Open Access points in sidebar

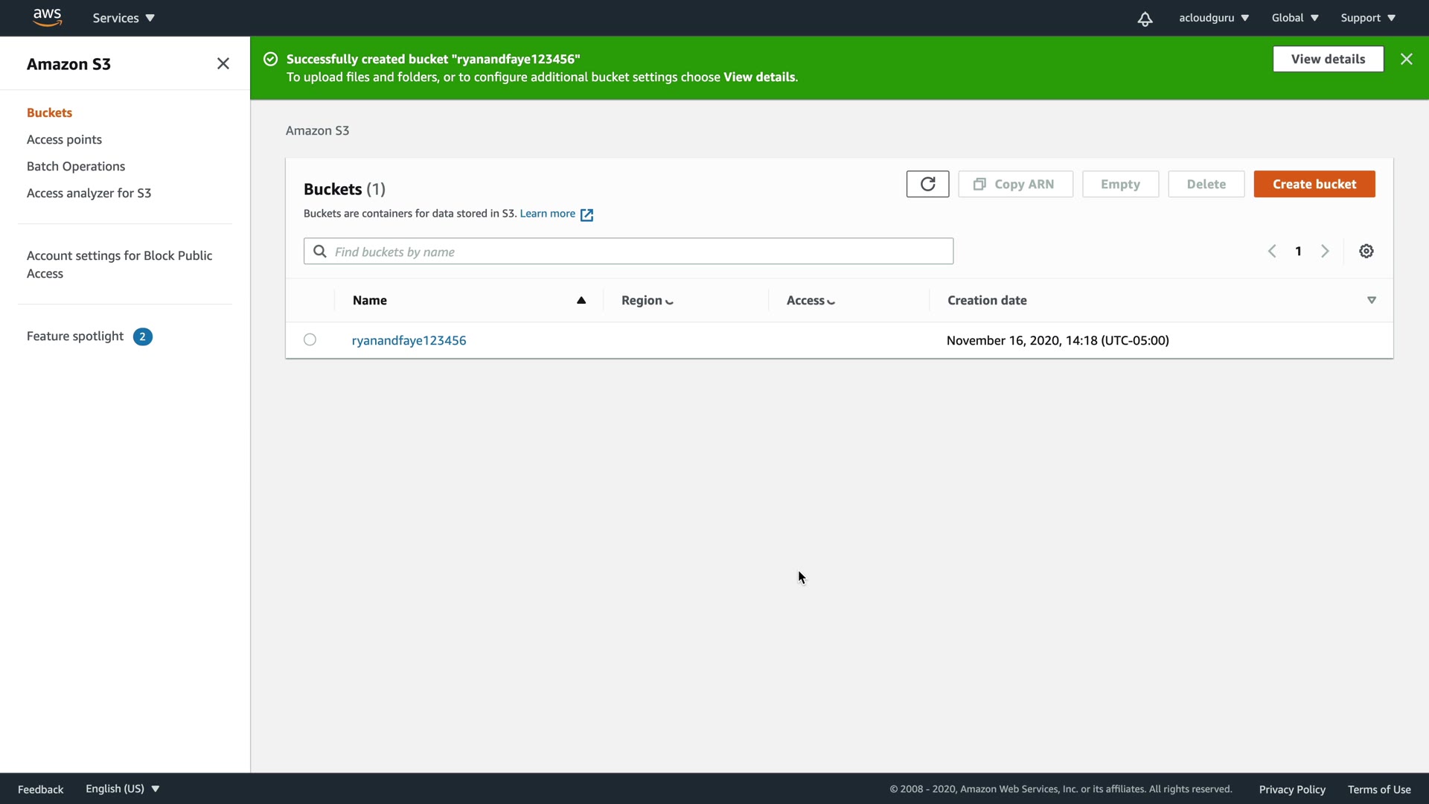point(64,140)
